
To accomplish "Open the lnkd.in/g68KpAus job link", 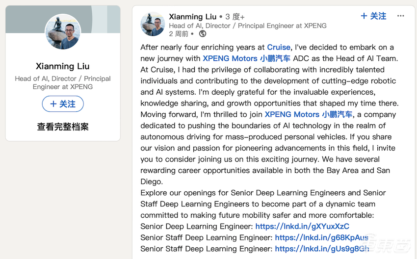I will point(321,237).
